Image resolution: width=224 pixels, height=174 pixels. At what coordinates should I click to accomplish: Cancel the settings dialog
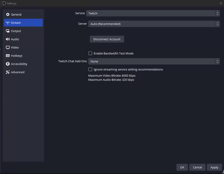pos(197,167)
